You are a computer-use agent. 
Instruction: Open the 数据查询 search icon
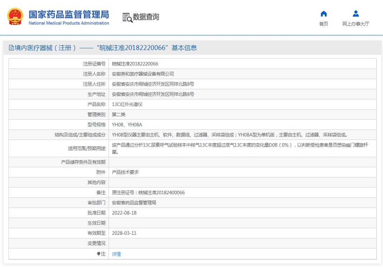coord(128,17)
